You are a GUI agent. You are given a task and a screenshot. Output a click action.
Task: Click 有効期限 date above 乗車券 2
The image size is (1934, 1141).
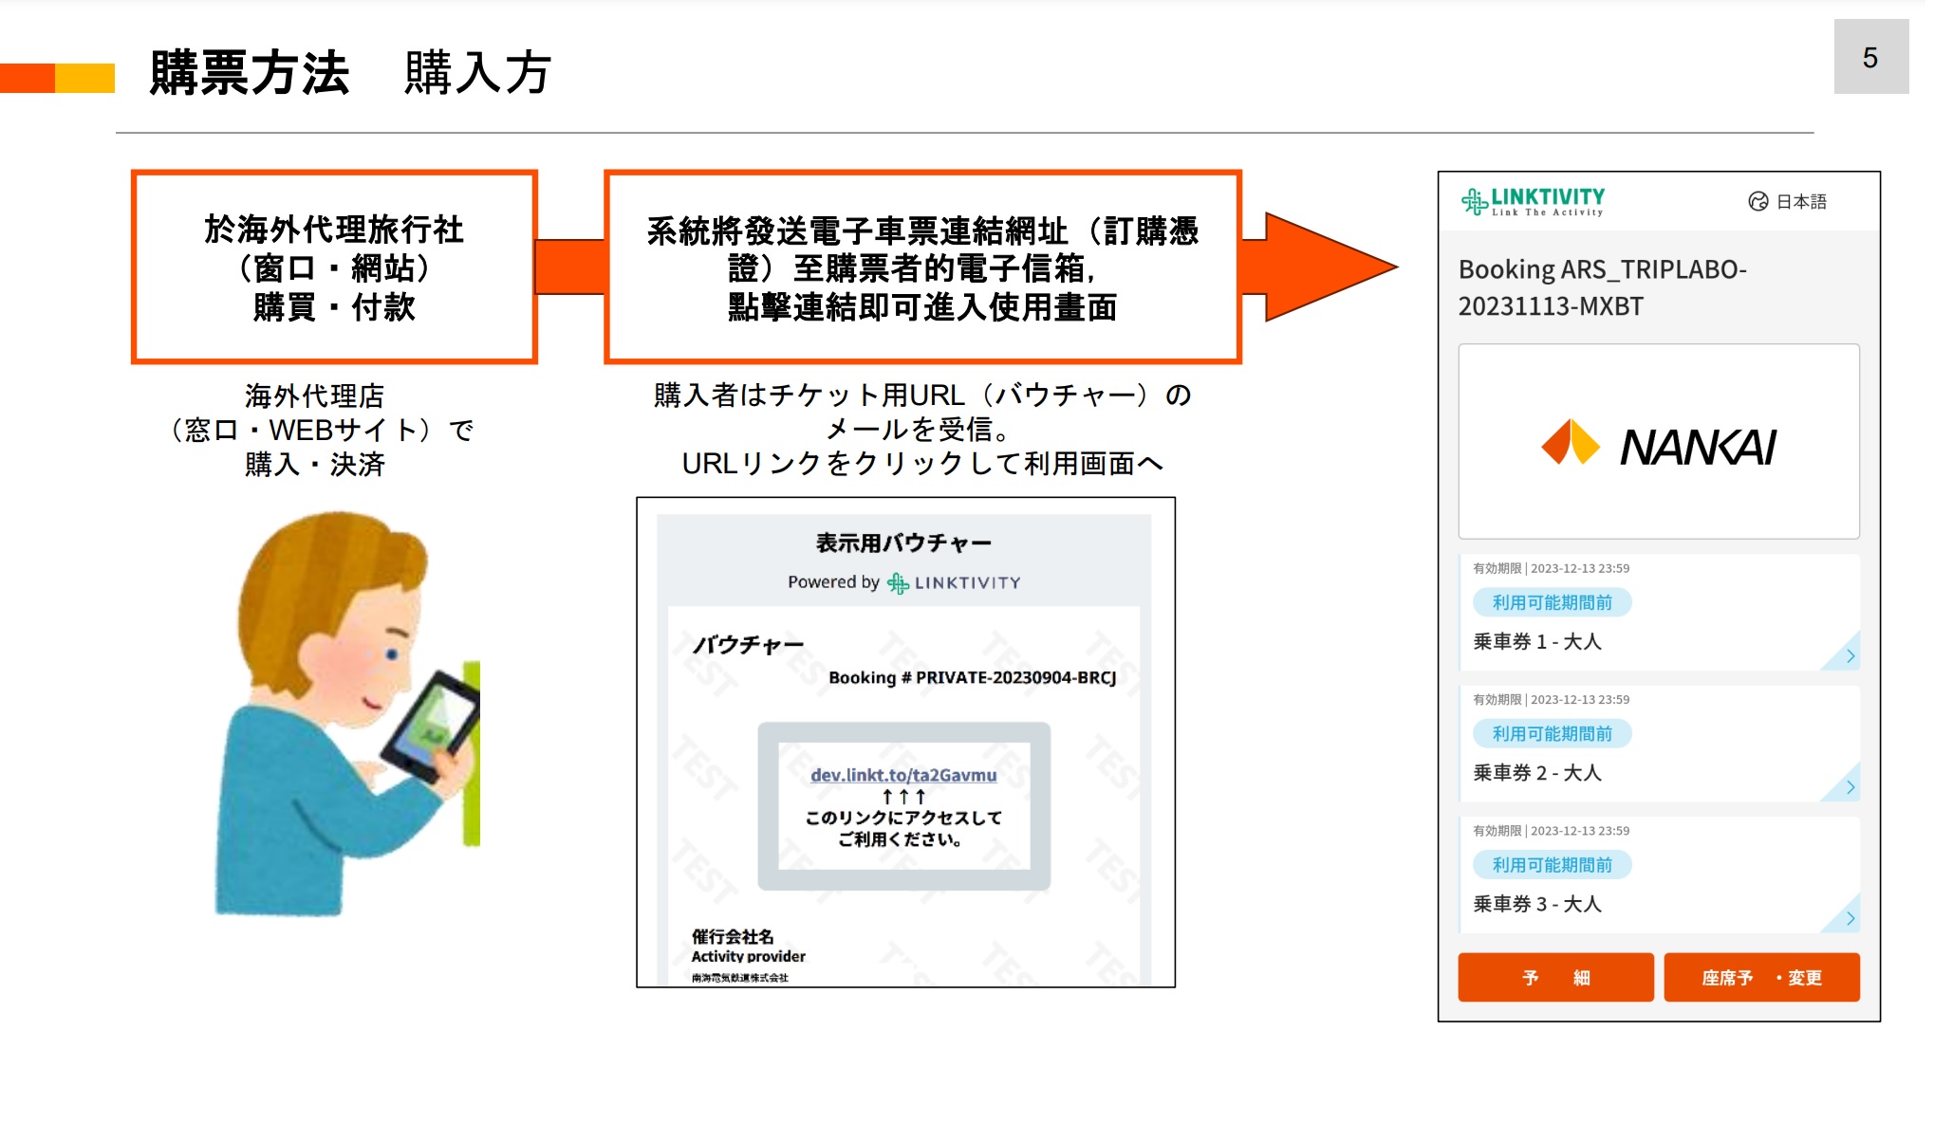pyautogui.click(x=1551, y=699)
